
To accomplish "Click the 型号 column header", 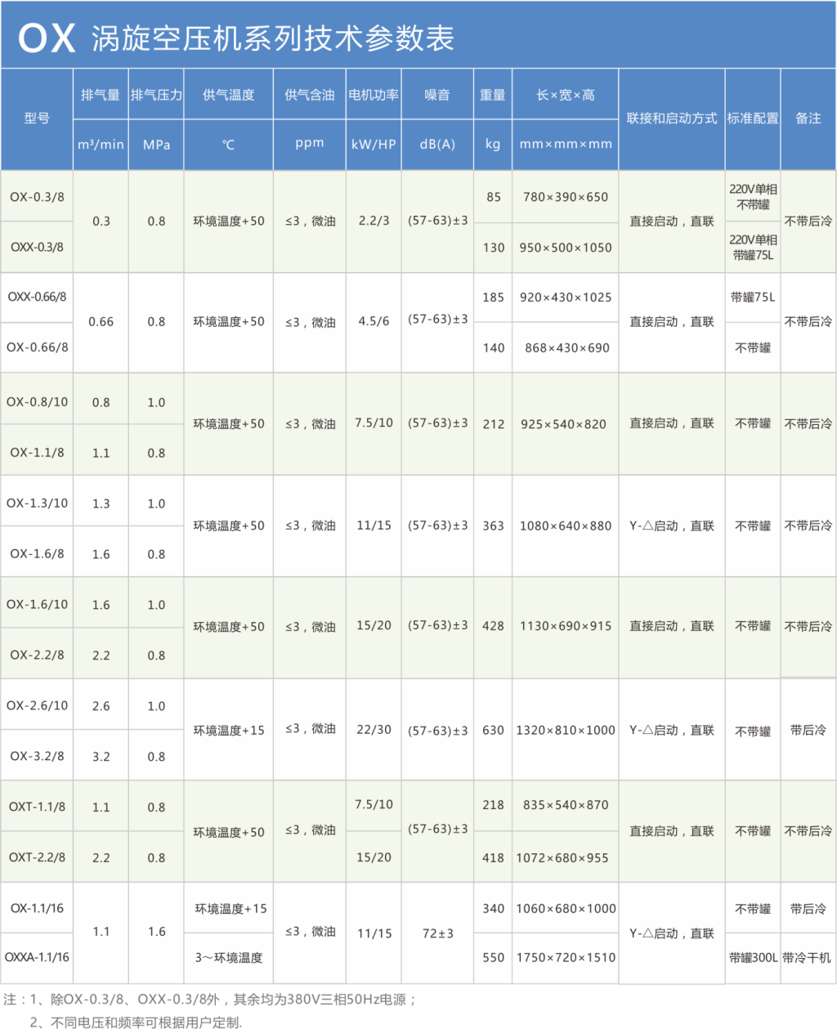I will pyautogui.click(x=37, y=119).
